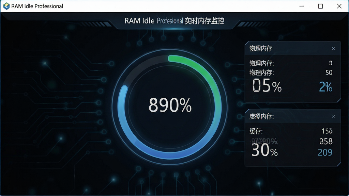
Task: Close the RAM Idle Professional window
Action: pyautogui.click(x=339, y=6)
